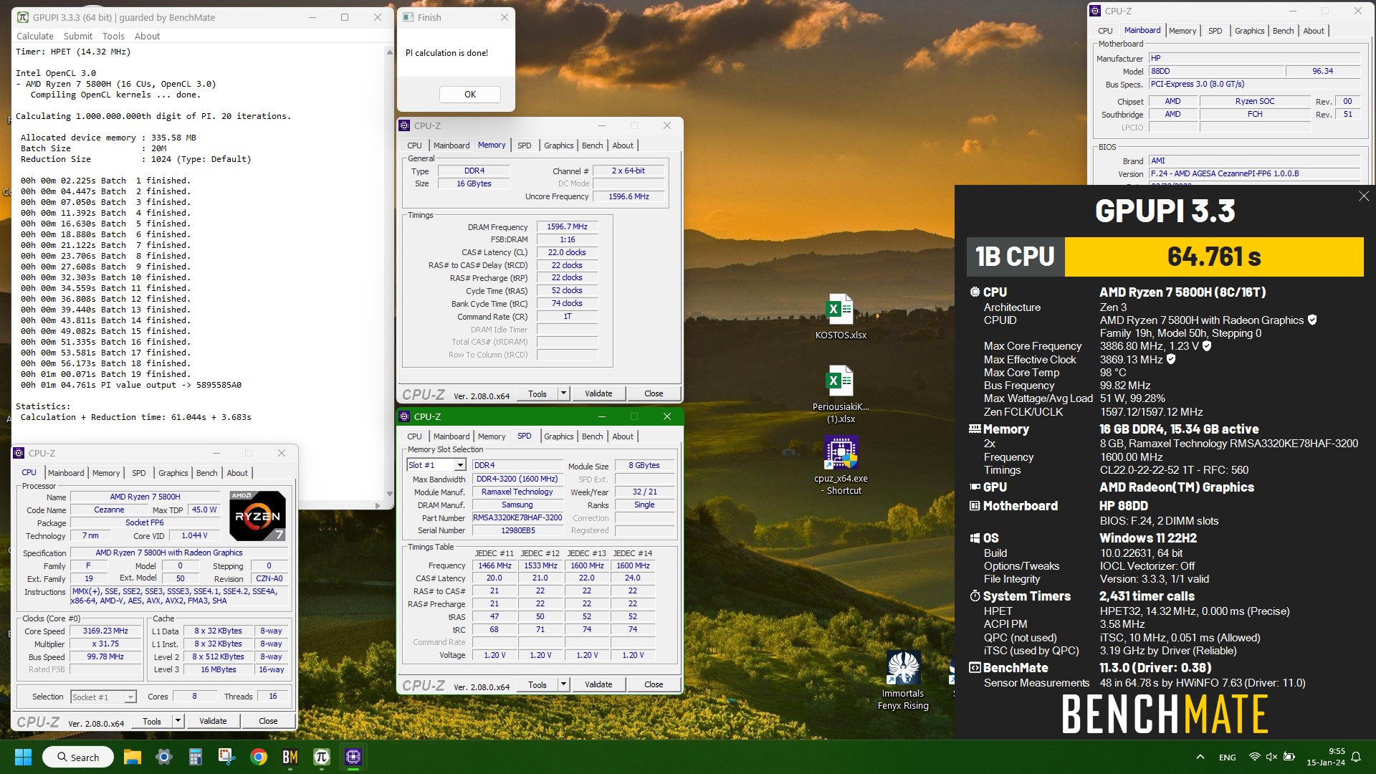1376x774 pixels.
Task: Click OK in the Finish dialog
Action: 470,94
